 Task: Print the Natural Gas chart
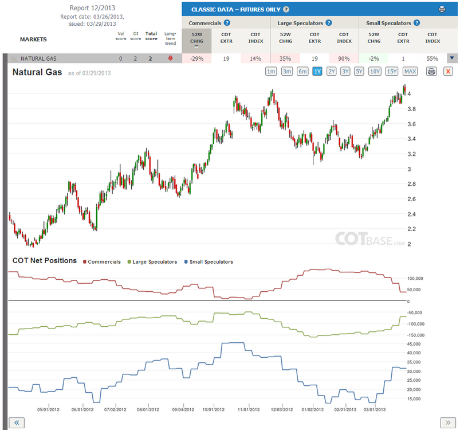coord(431,71)
